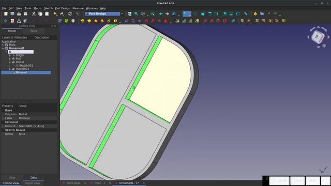Close the Unnamed1 : 1* document tab
Viewport: 331px width, 186px height.
click(x=144, y=183)
